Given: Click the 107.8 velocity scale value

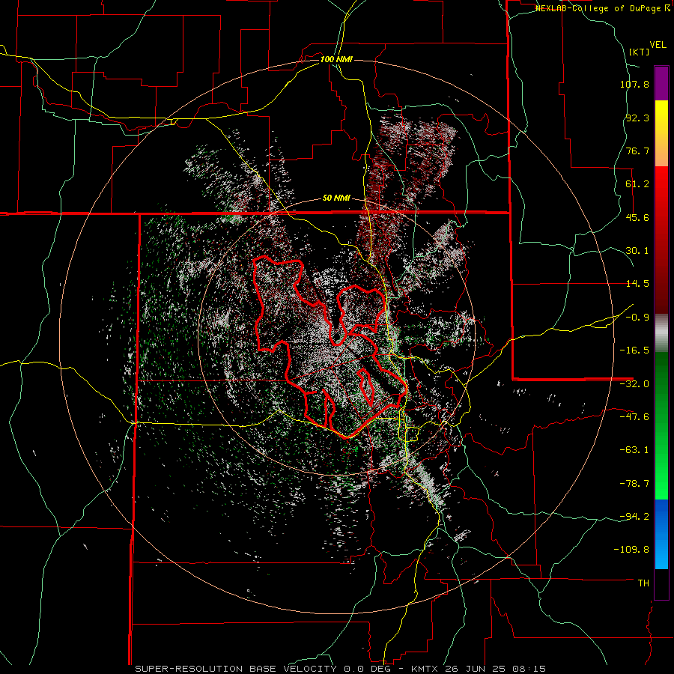Looking at the screenshot, I should pyautogui.click(x=634, y=84).
